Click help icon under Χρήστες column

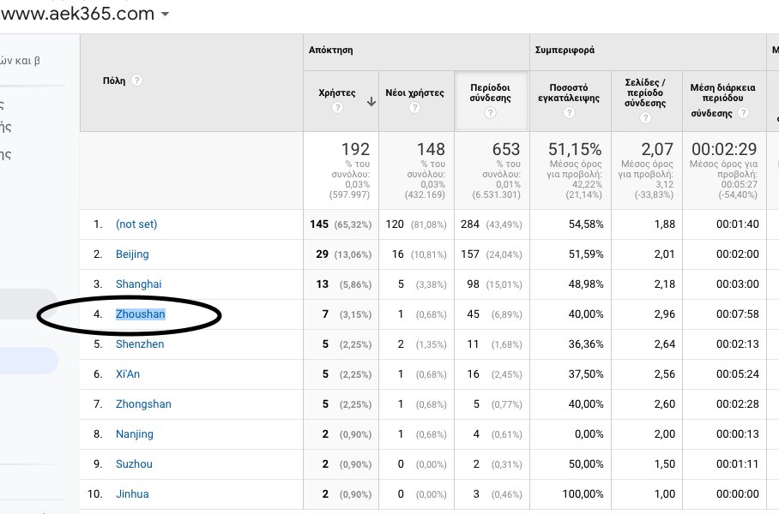click(x=337, y=108)
